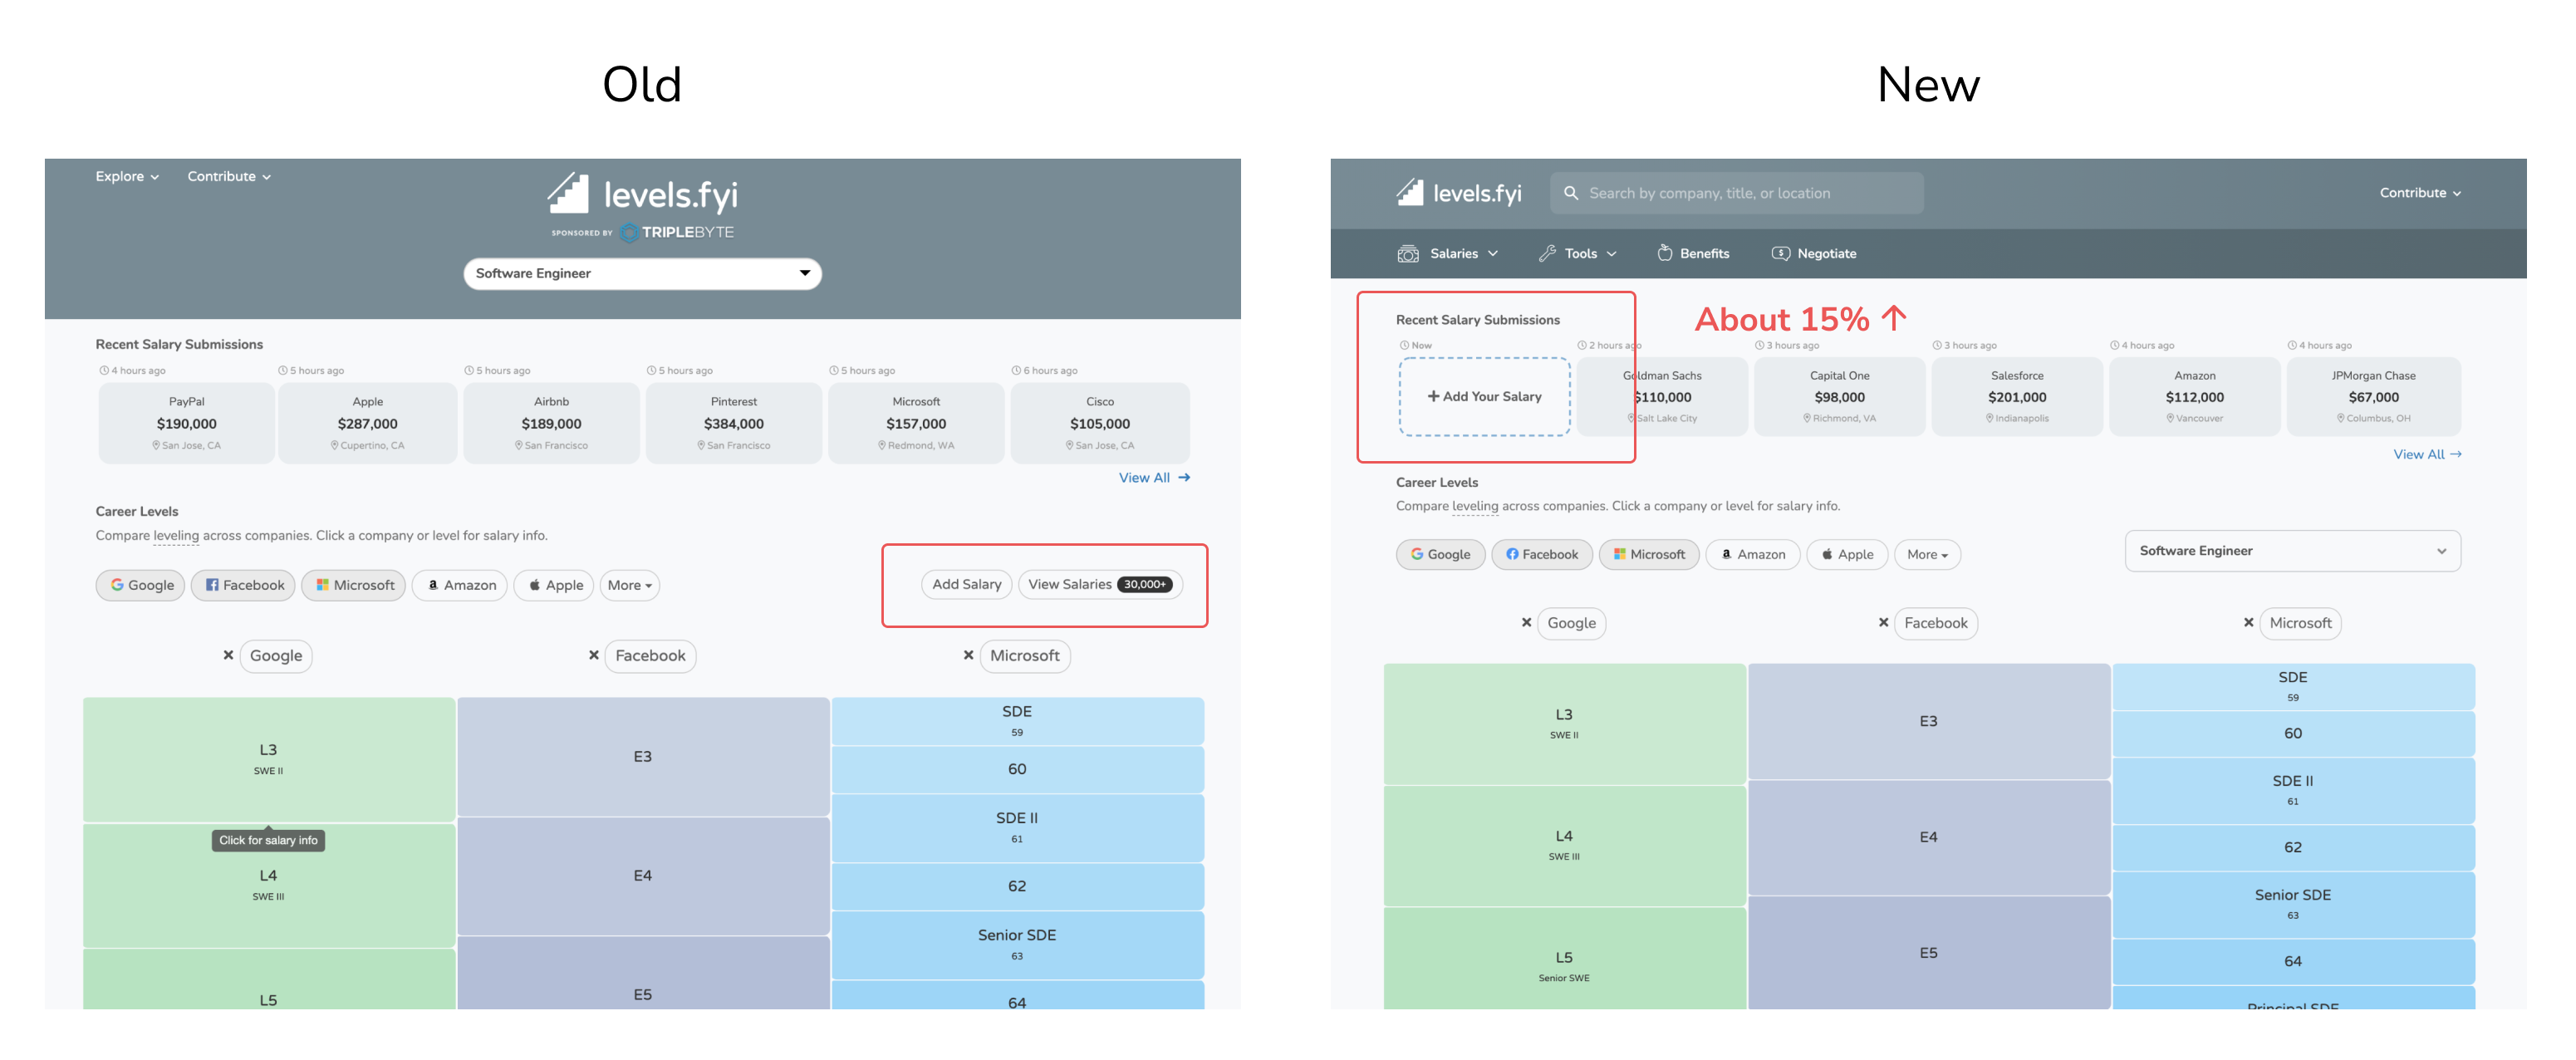Select the L5 Senior SWE level in New design
Screen dimensions: 2576x1060
[x=1564, y=958]
